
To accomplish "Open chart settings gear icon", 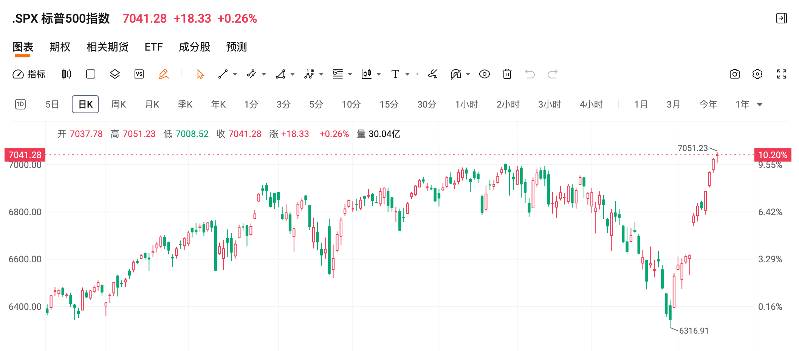I will coord(757,74).
